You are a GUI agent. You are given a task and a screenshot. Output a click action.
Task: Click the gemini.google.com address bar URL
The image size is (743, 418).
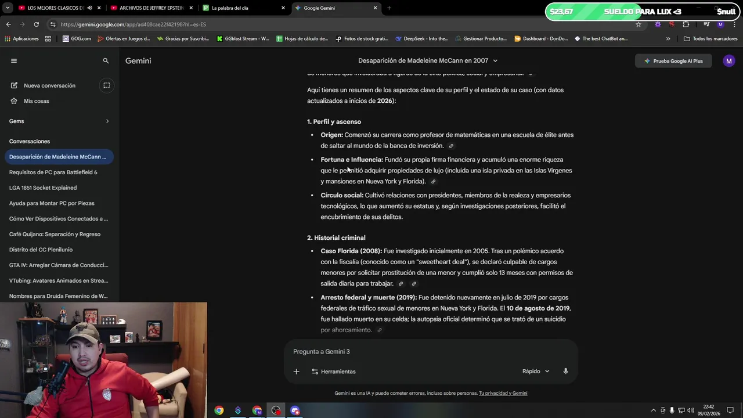(x=134, y=24)
